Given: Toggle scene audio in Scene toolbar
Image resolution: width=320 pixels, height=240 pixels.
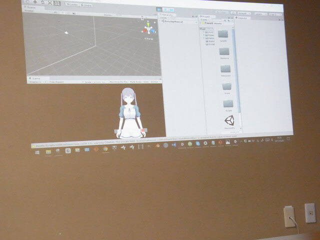Looking at the screenshot, I should point(68,13).
